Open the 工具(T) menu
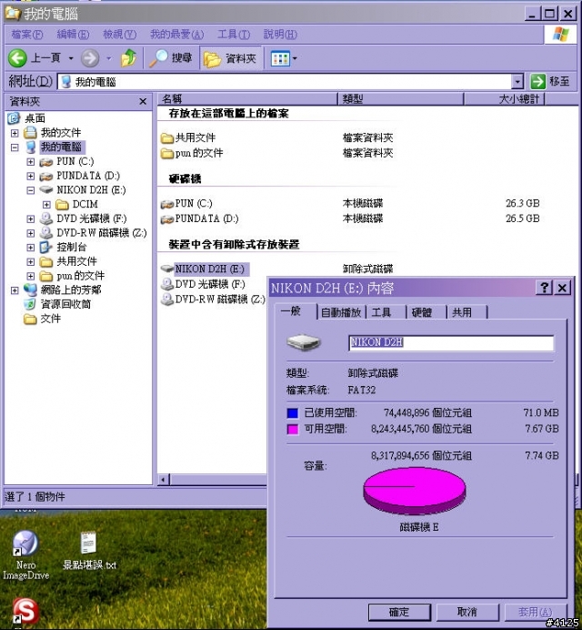 (234, 35)
